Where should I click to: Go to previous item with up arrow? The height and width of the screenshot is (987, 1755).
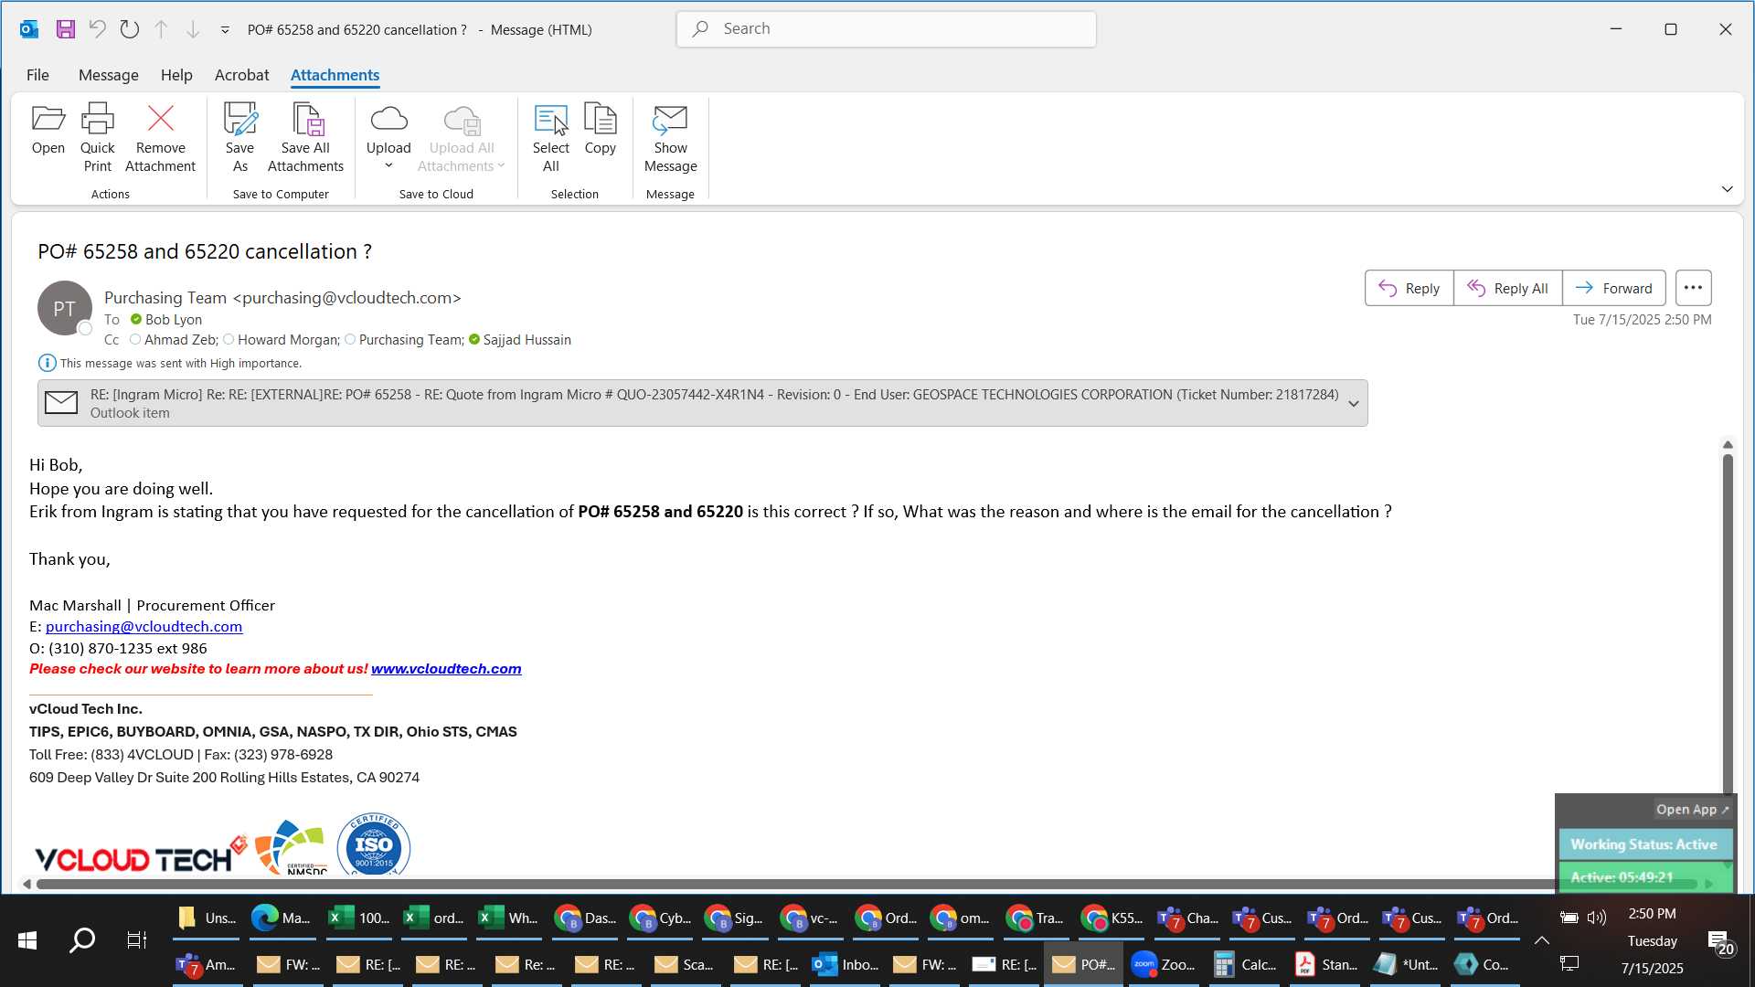161,29
